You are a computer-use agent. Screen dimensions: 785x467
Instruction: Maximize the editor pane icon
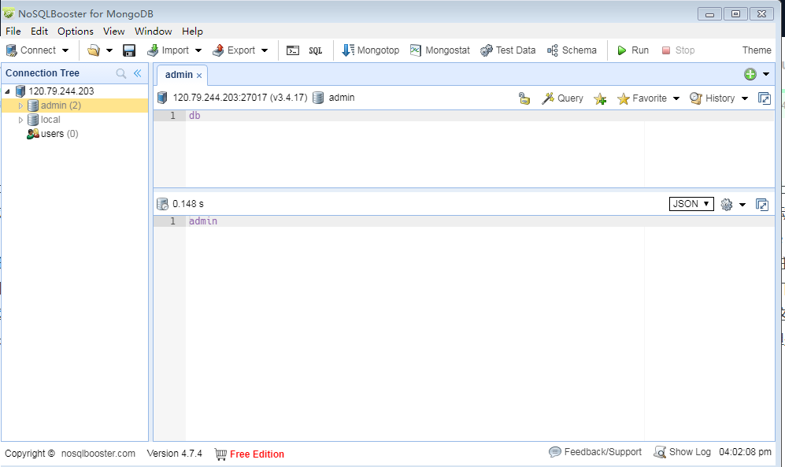pos(765,98)
